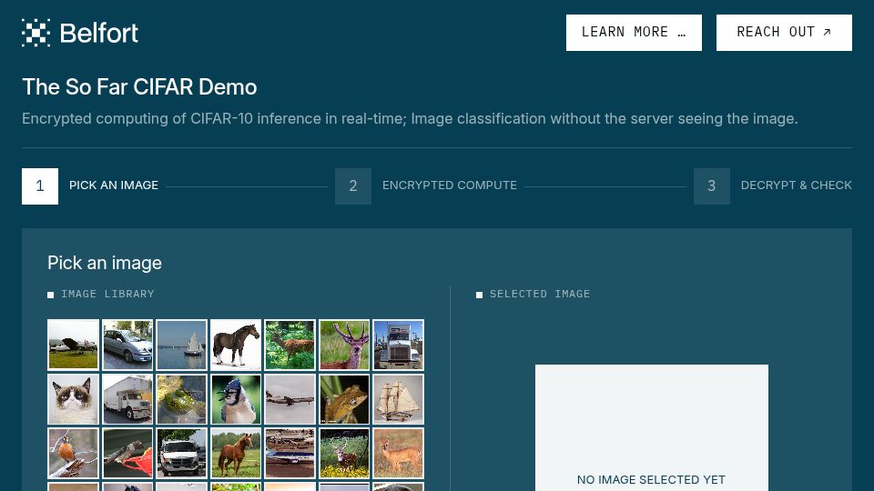The height and width of the screenshot is (491, 874).
Task: Pick the tall sailing ship thumbnail
Action: click(x=398, y=398)
